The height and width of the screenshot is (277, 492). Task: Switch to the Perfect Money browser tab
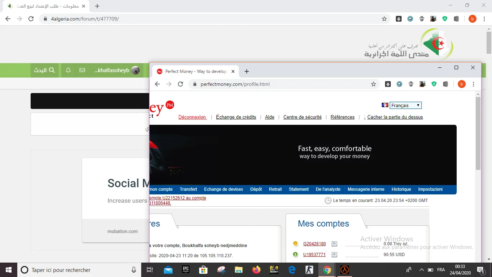(196, 71)
